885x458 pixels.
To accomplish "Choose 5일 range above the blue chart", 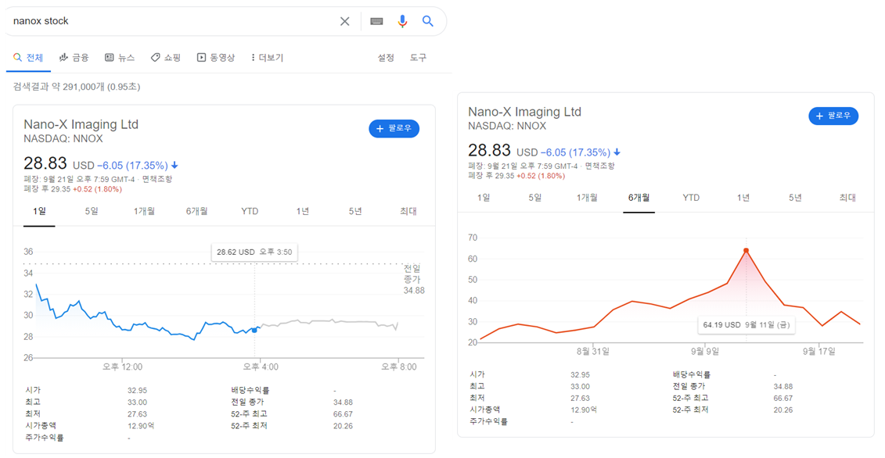I will tap(92, 212).
